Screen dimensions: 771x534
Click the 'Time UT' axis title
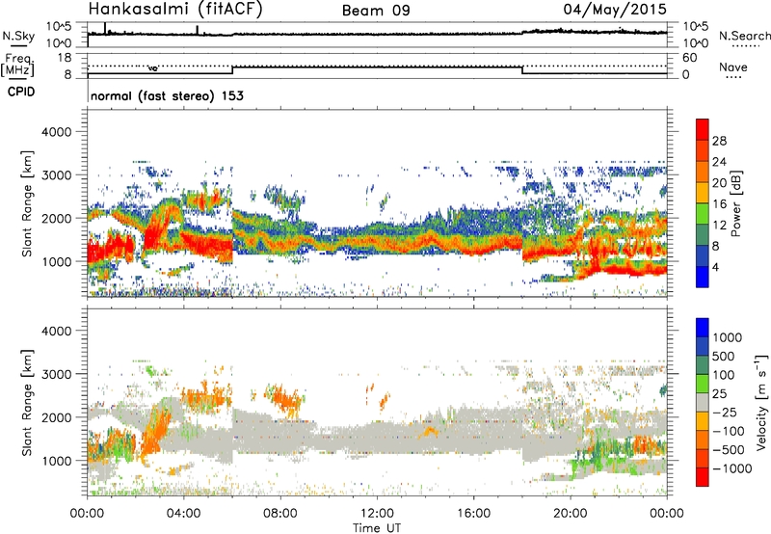[377, 528]
